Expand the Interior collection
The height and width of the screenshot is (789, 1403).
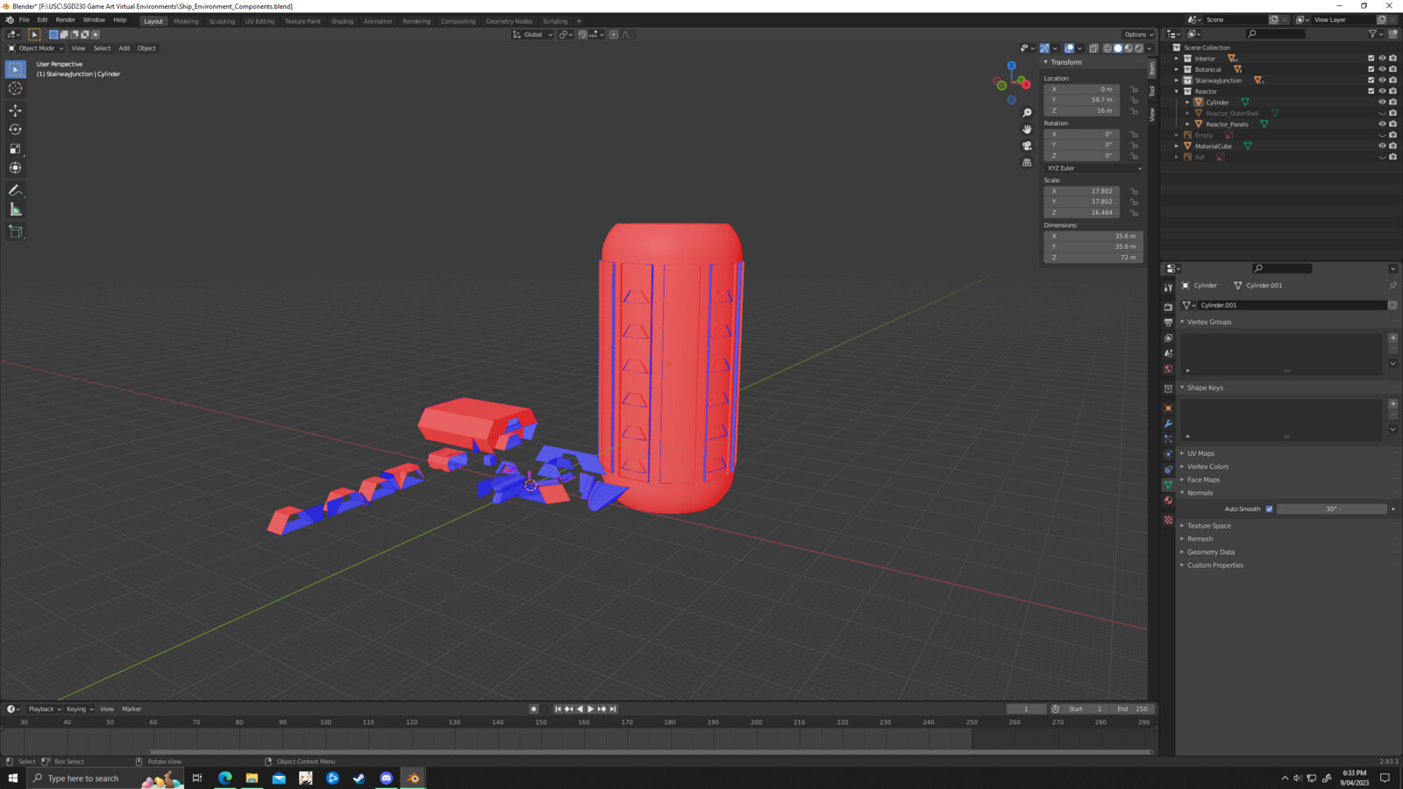1177,59
